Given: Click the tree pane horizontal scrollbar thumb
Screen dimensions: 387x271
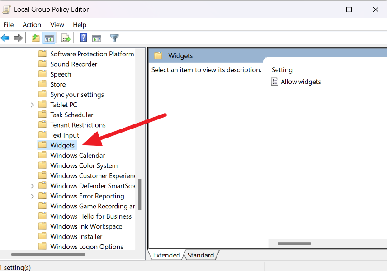Looking at the screenshot, I should pyautogui.click(x=48, y=254).
